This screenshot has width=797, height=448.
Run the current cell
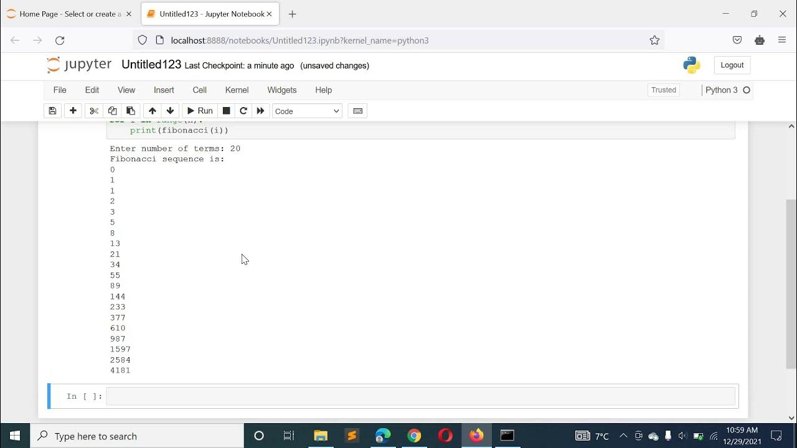tap(200, 111)
